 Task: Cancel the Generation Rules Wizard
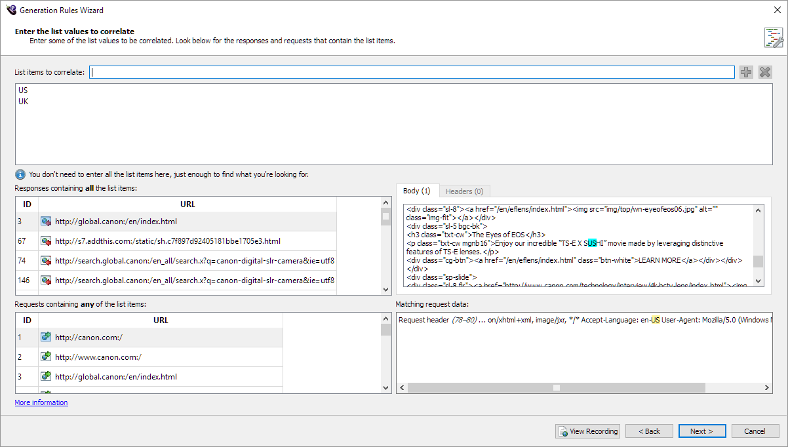tap(755, 431)
